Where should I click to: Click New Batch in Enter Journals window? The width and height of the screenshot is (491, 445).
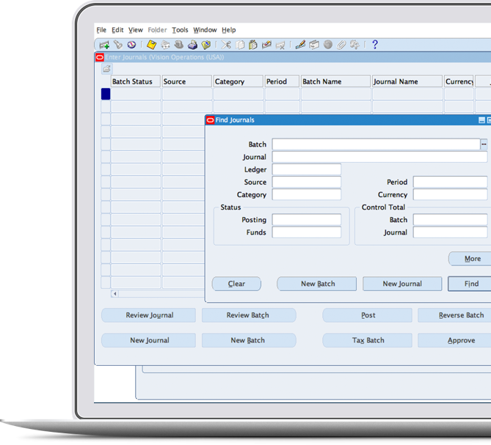tap(249, 340)
